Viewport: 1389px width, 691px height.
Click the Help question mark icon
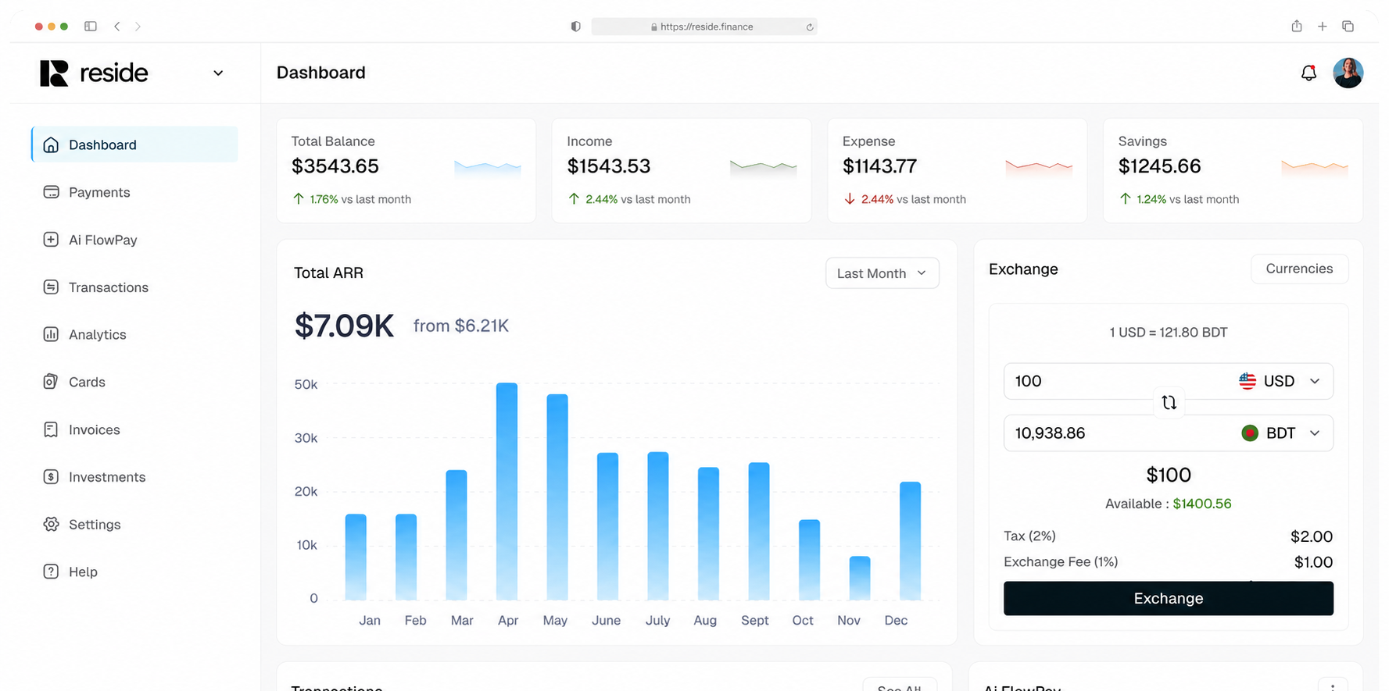[51, 572]
